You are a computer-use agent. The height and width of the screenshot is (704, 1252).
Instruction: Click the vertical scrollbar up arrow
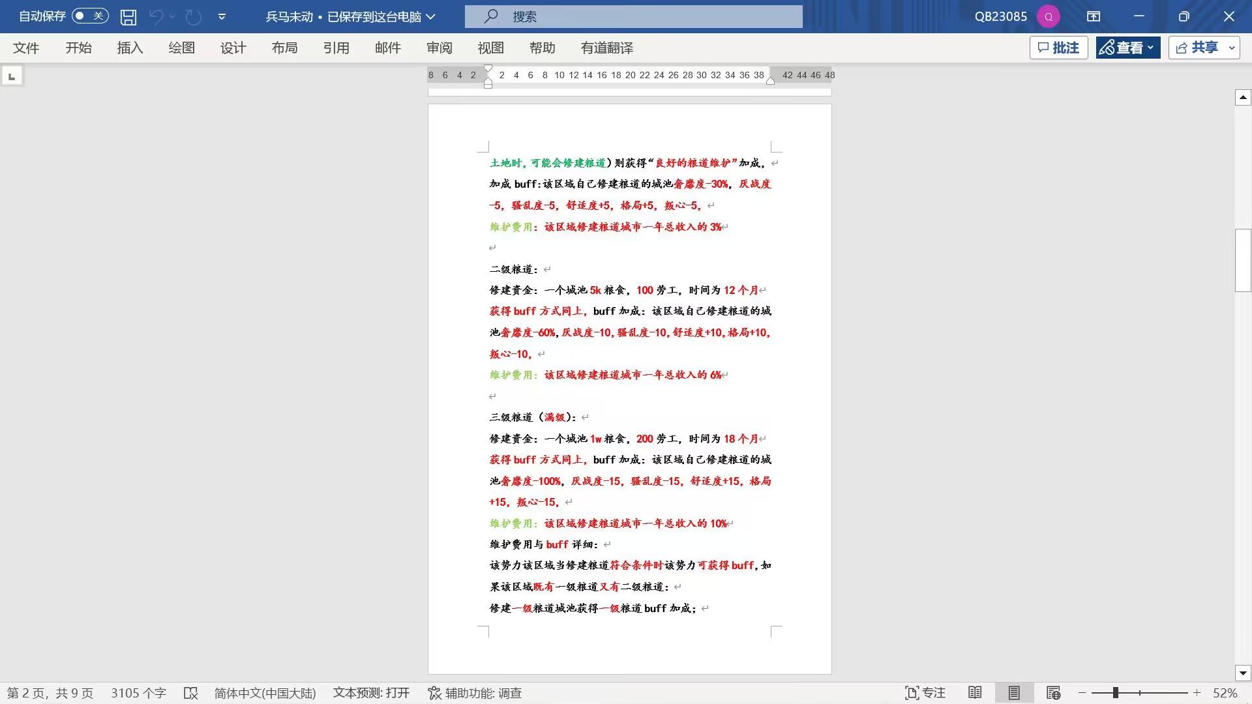pos(1243,98)
